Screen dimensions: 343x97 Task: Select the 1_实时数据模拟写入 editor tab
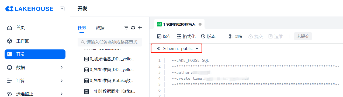tap(179, 24)
